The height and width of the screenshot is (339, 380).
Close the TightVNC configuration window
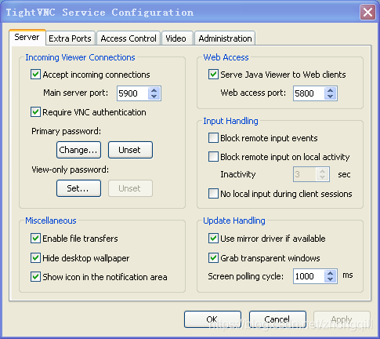[x=367, y=13]
